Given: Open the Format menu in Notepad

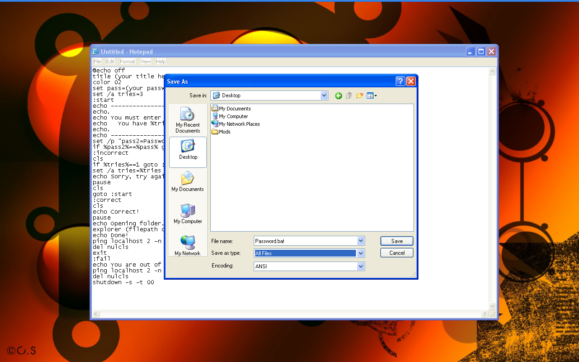Looking at the screenshot, I should click(x=128, y=62).
